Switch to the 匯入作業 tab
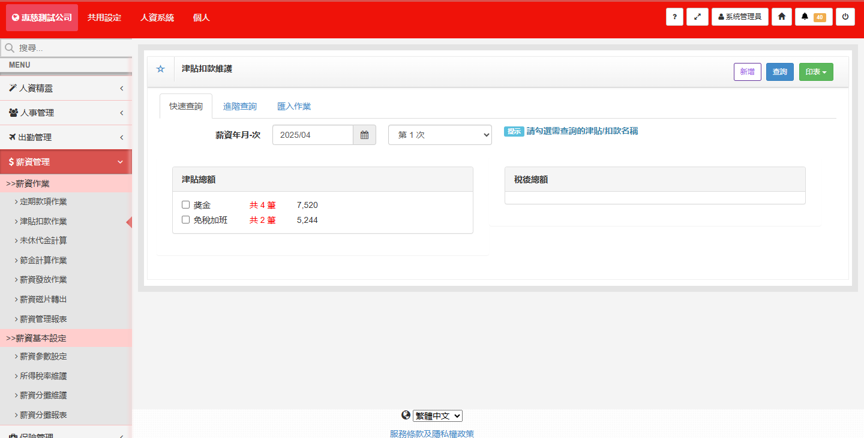Image resolution: width=864 pixels, height=438 pixels. (294, 107)
